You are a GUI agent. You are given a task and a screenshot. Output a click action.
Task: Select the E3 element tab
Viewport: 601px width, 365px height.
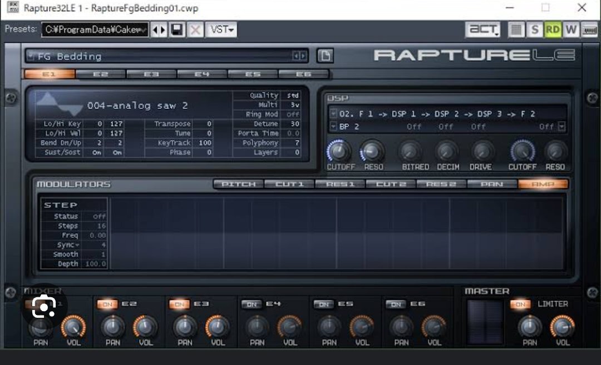pyautogui.click(x=151, y=74)
